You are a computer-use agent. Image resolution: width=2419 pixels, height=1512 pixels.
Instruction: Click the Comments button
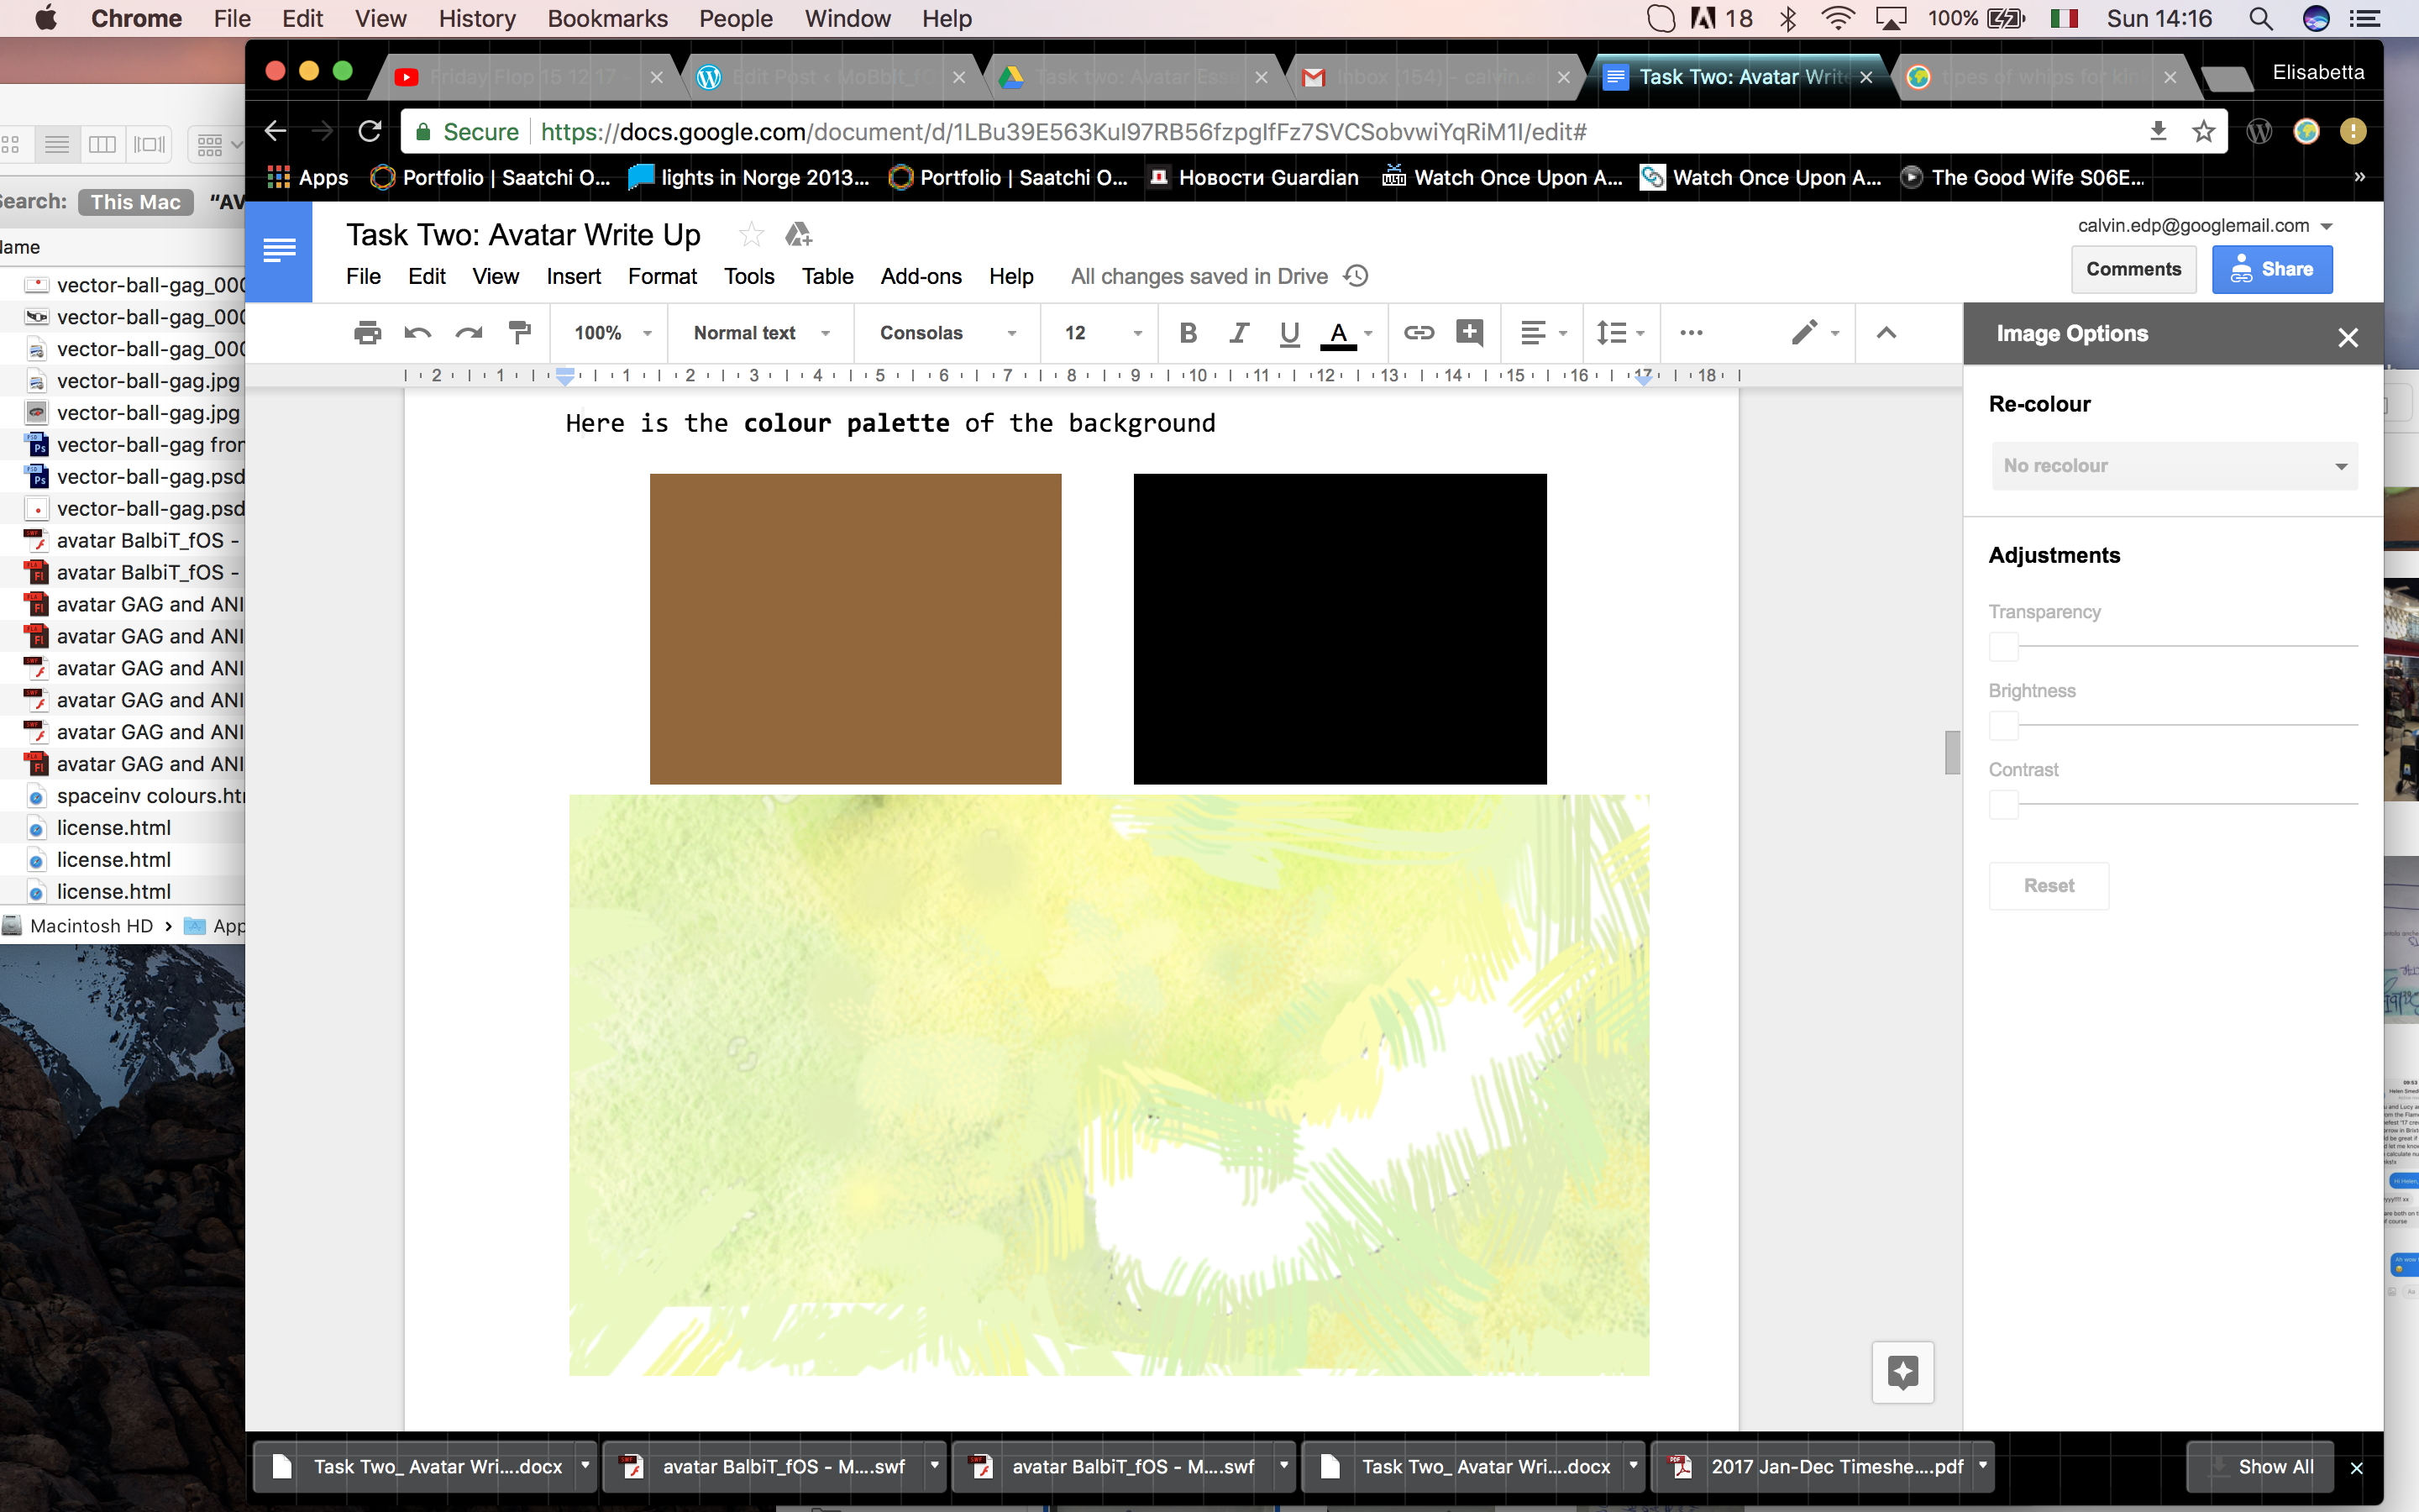pyautogui.click(x=2133, y=269)
